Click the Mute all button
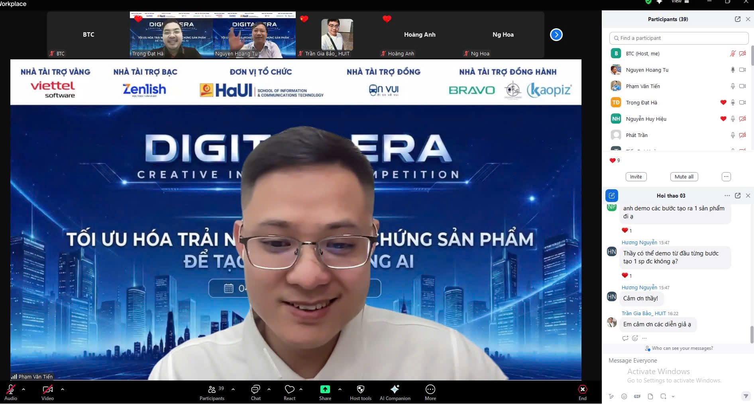754x404 pixels. (x=684, y=177)
